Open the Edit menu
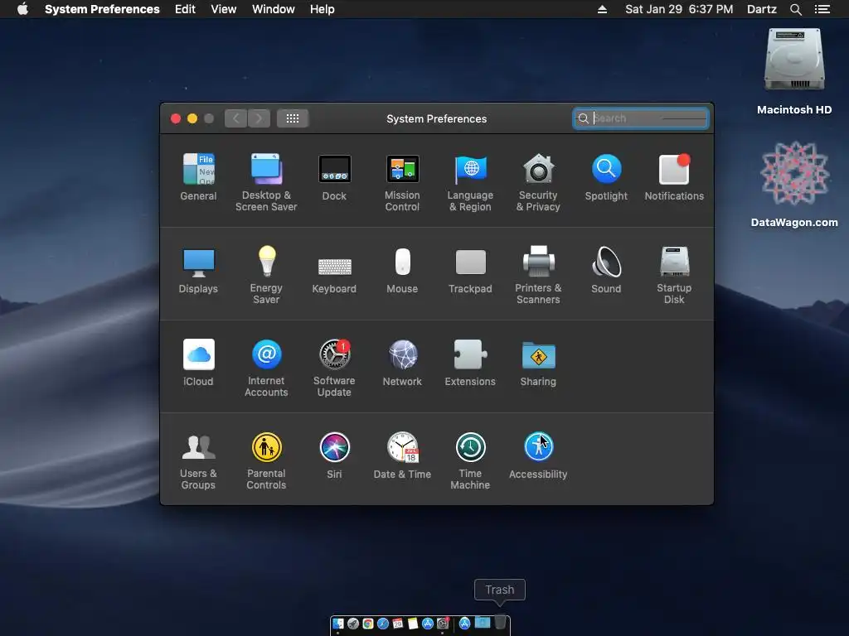Screen dimensions: 849x636 [185, 9]
